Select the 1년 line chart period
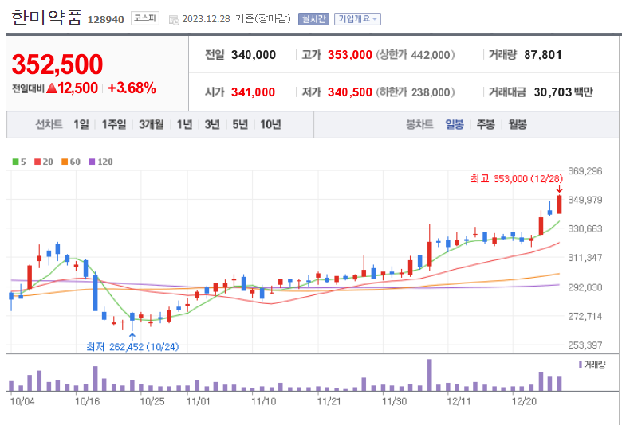 184,124
